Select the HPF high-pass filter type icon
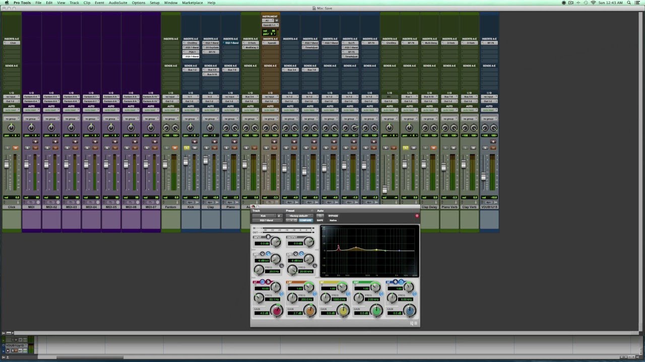The width and height of the screenshot is (645, 362). 268,253
